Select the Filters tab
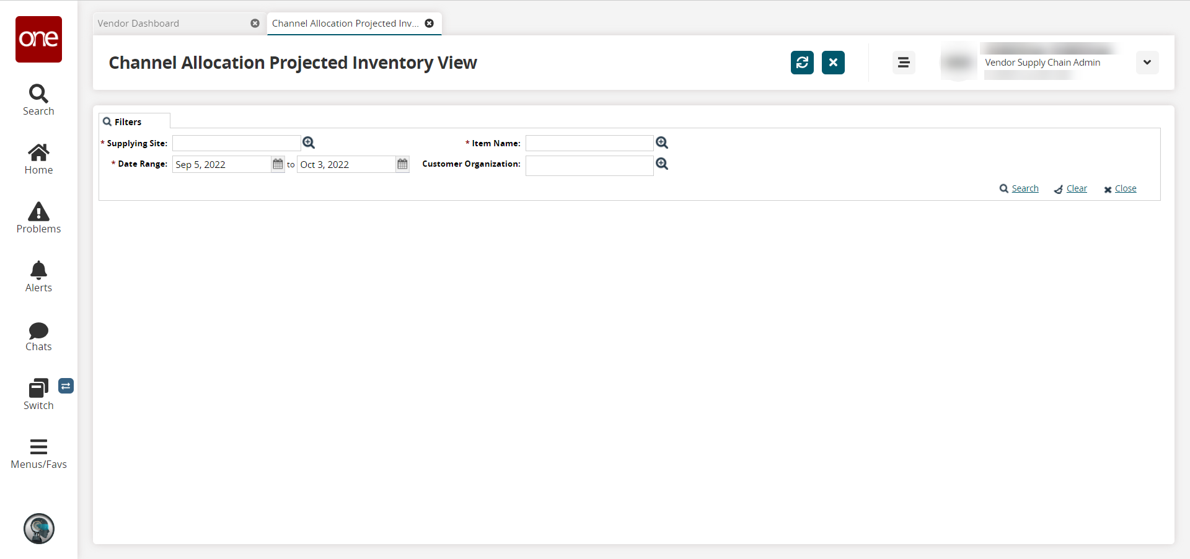This screenshot has width=1190, height=559. 128,122
